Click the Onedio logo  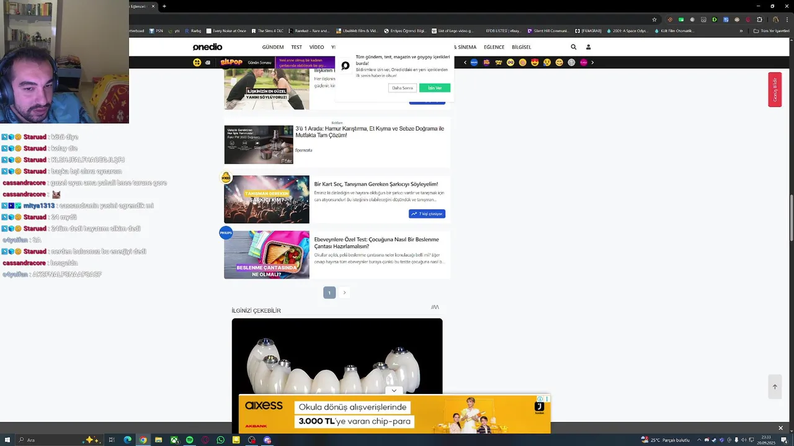(207, 47)
